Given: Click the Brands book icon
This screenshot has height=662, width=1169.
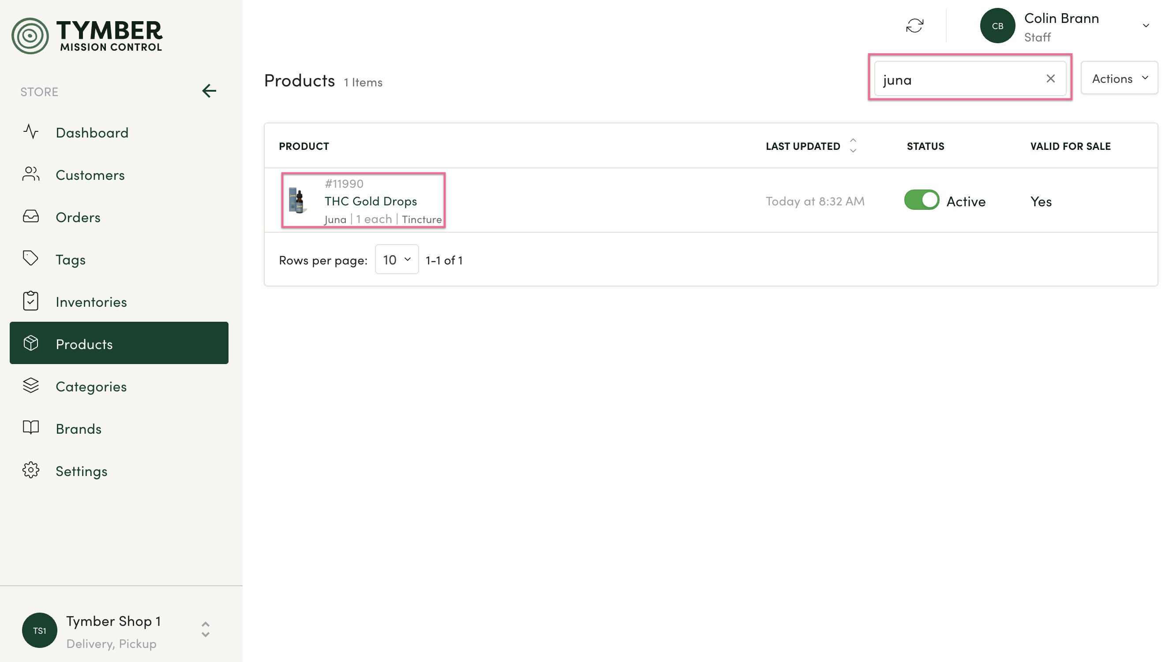Looking at the screenshot, I should tap(30, 428).
